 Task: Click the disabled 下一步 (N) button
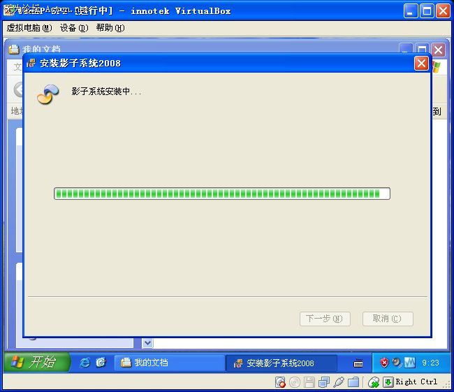click(325, 319)
